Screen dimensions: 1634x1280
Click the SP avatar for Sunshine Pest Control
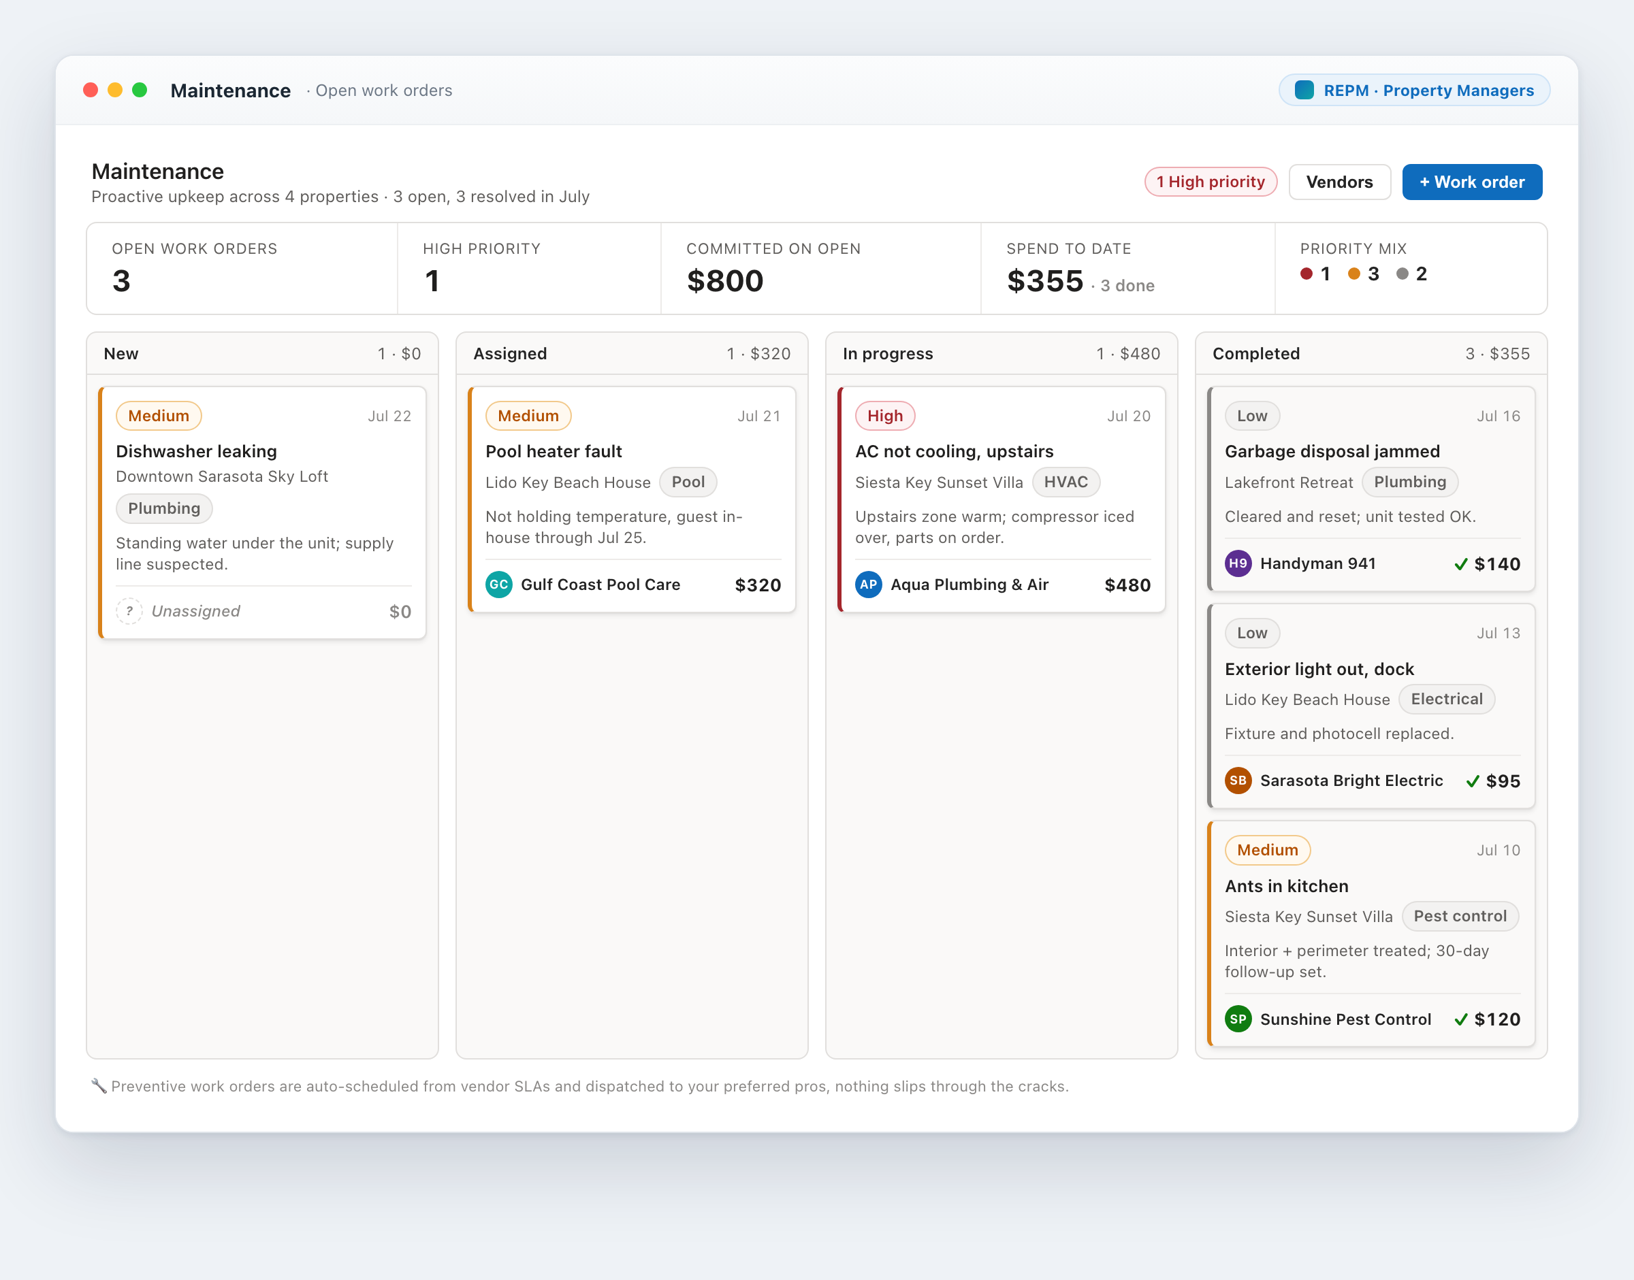click(x=1238, y=1019)
